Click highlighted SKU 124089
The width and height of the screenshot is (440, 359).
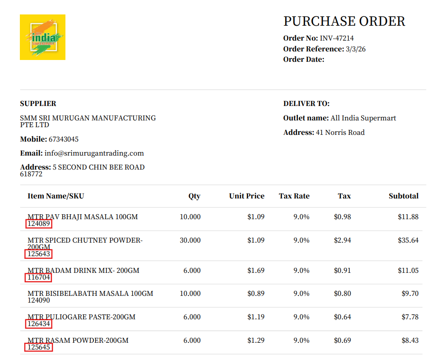pos(39,224)
